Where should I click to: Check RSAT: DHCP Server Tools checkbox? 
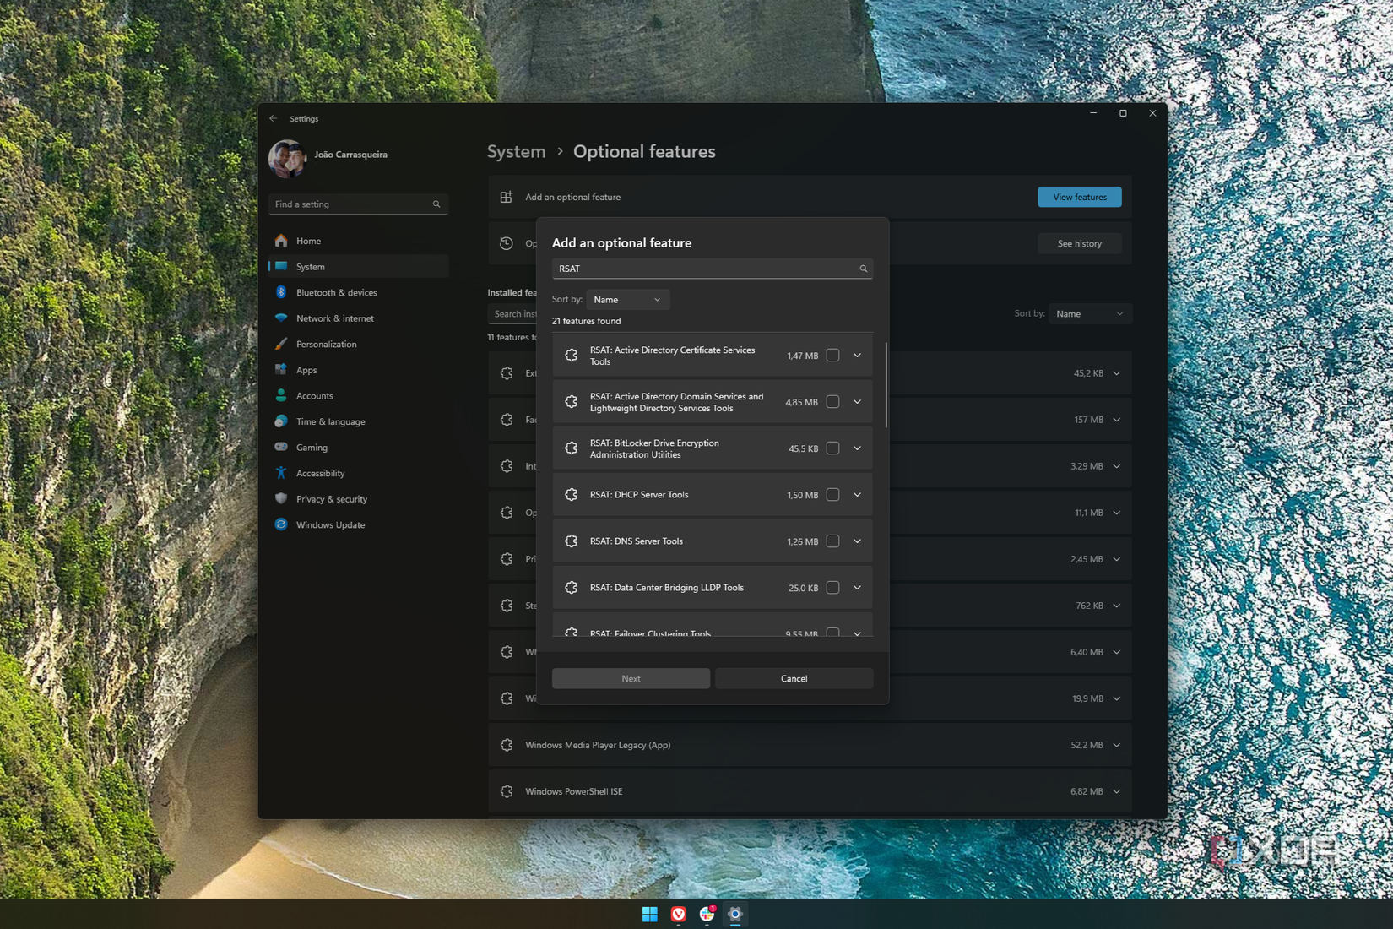pos(832,495)
